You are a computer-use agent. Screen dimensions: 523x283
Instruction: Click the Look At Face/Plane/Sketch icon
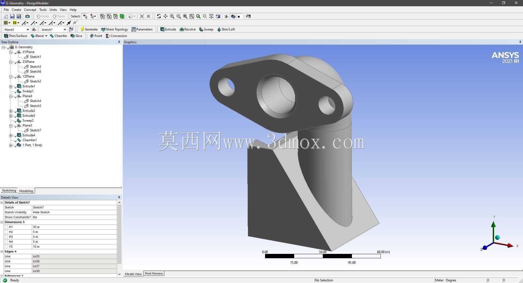pos(248,16)
